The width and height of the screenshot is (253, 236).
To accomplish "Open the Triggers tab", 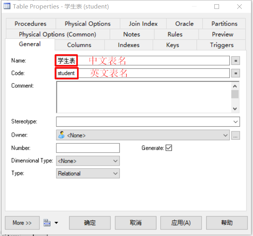I will coord(222,45).
